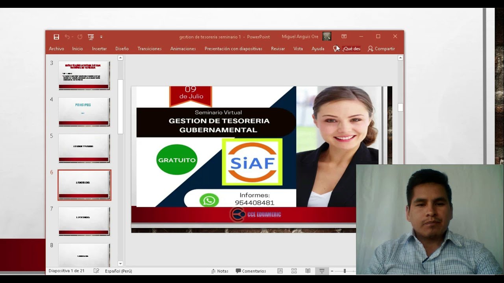504x283 pixels.
Task: Switch to the Inicio ribbon tab
Action: pyautogui.click(x=78, y=49)
